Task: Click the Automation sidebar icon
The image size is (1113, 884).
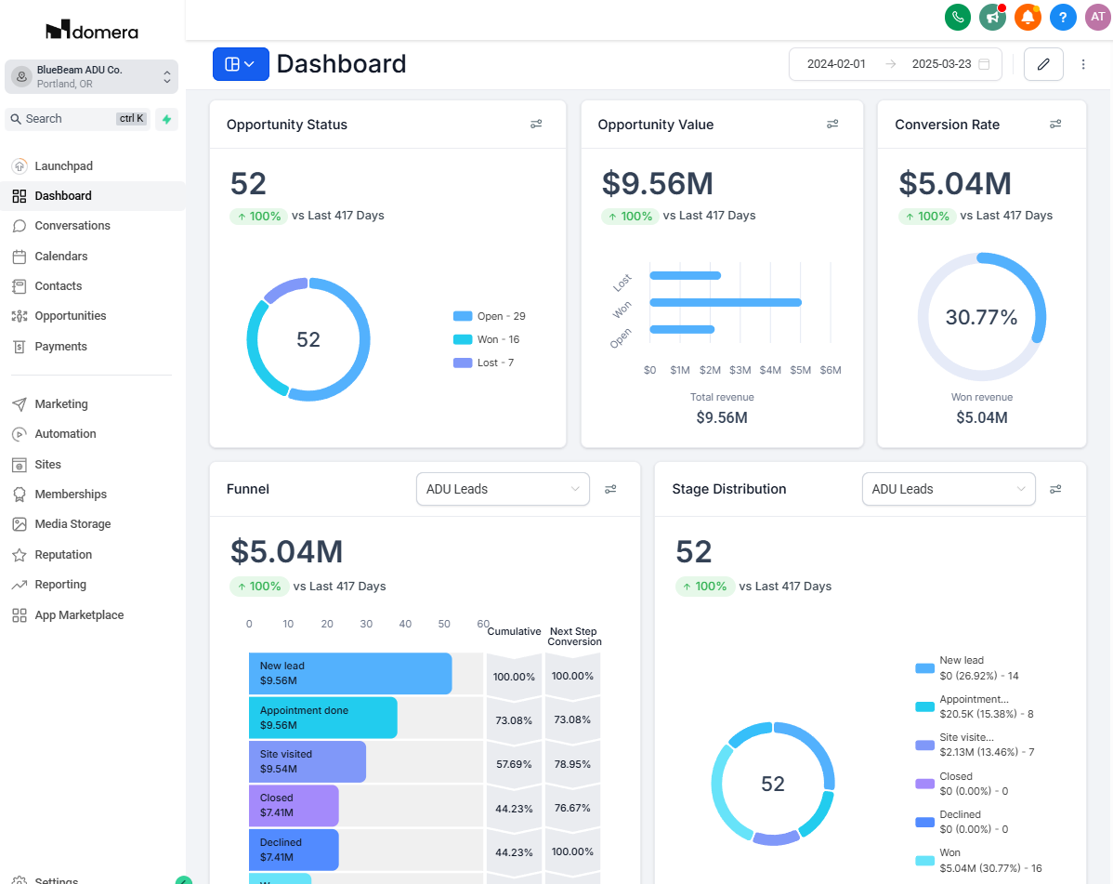Action: 20,434
